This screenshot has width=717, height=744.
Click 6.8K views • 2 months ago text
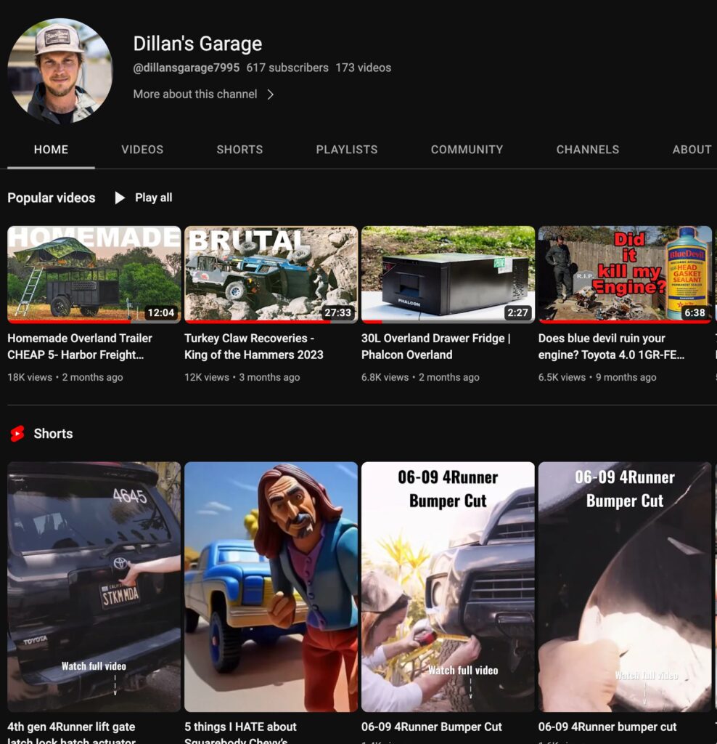(420, 377)
